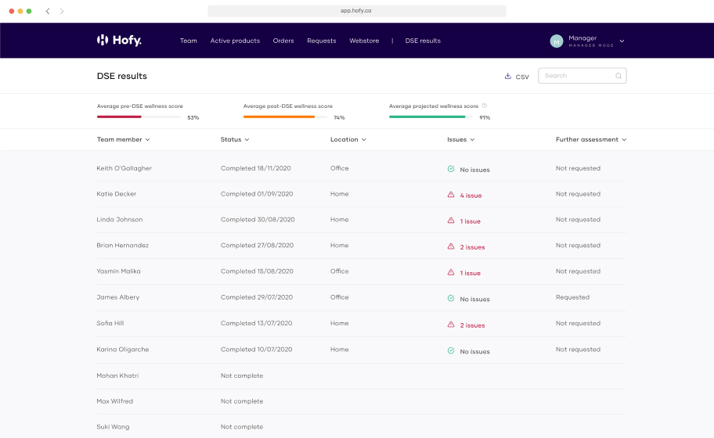Click the CSV download icon
The width and height of the screenshot is (714, 438).
tap(507, 77)
